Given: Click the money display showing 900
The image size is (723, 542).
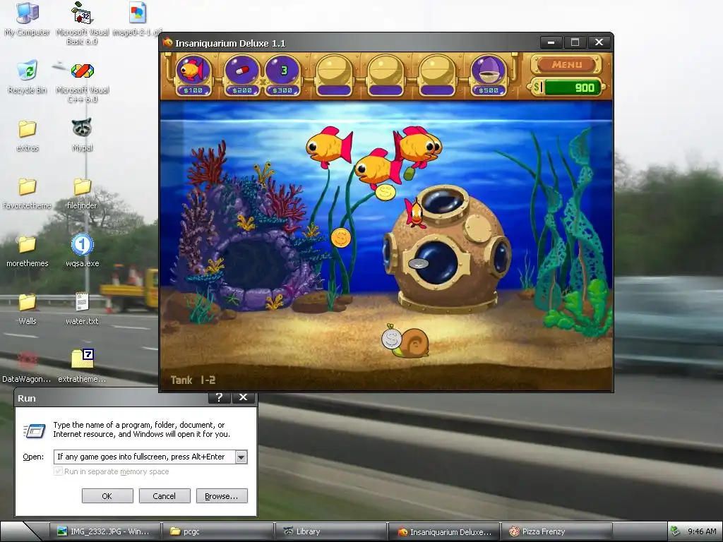Looking at the screenshot, I should pos(568,88).
